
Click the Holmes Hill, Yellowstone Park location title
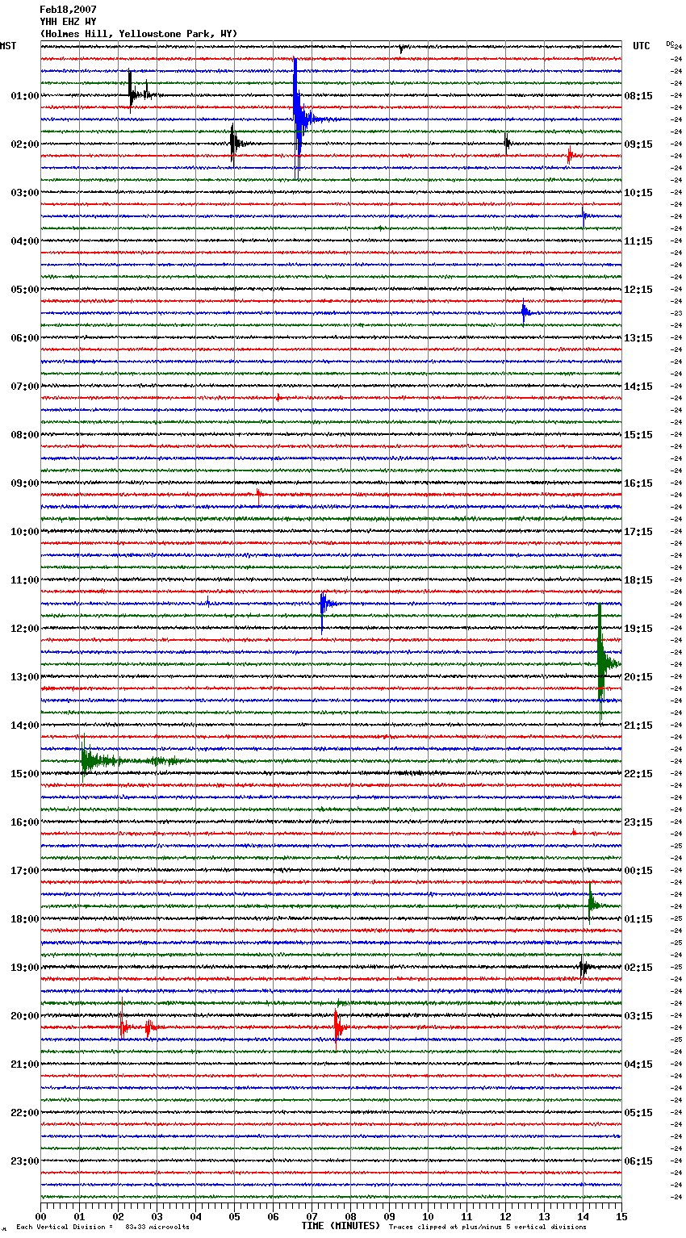click(139, 34)
